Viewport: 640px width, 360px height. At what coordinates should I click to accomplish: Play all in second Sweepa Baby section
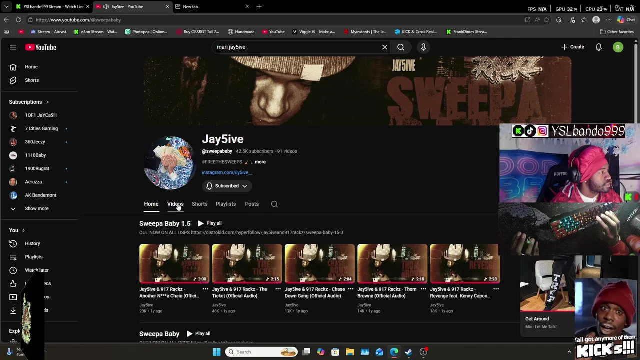pos(198,334)
